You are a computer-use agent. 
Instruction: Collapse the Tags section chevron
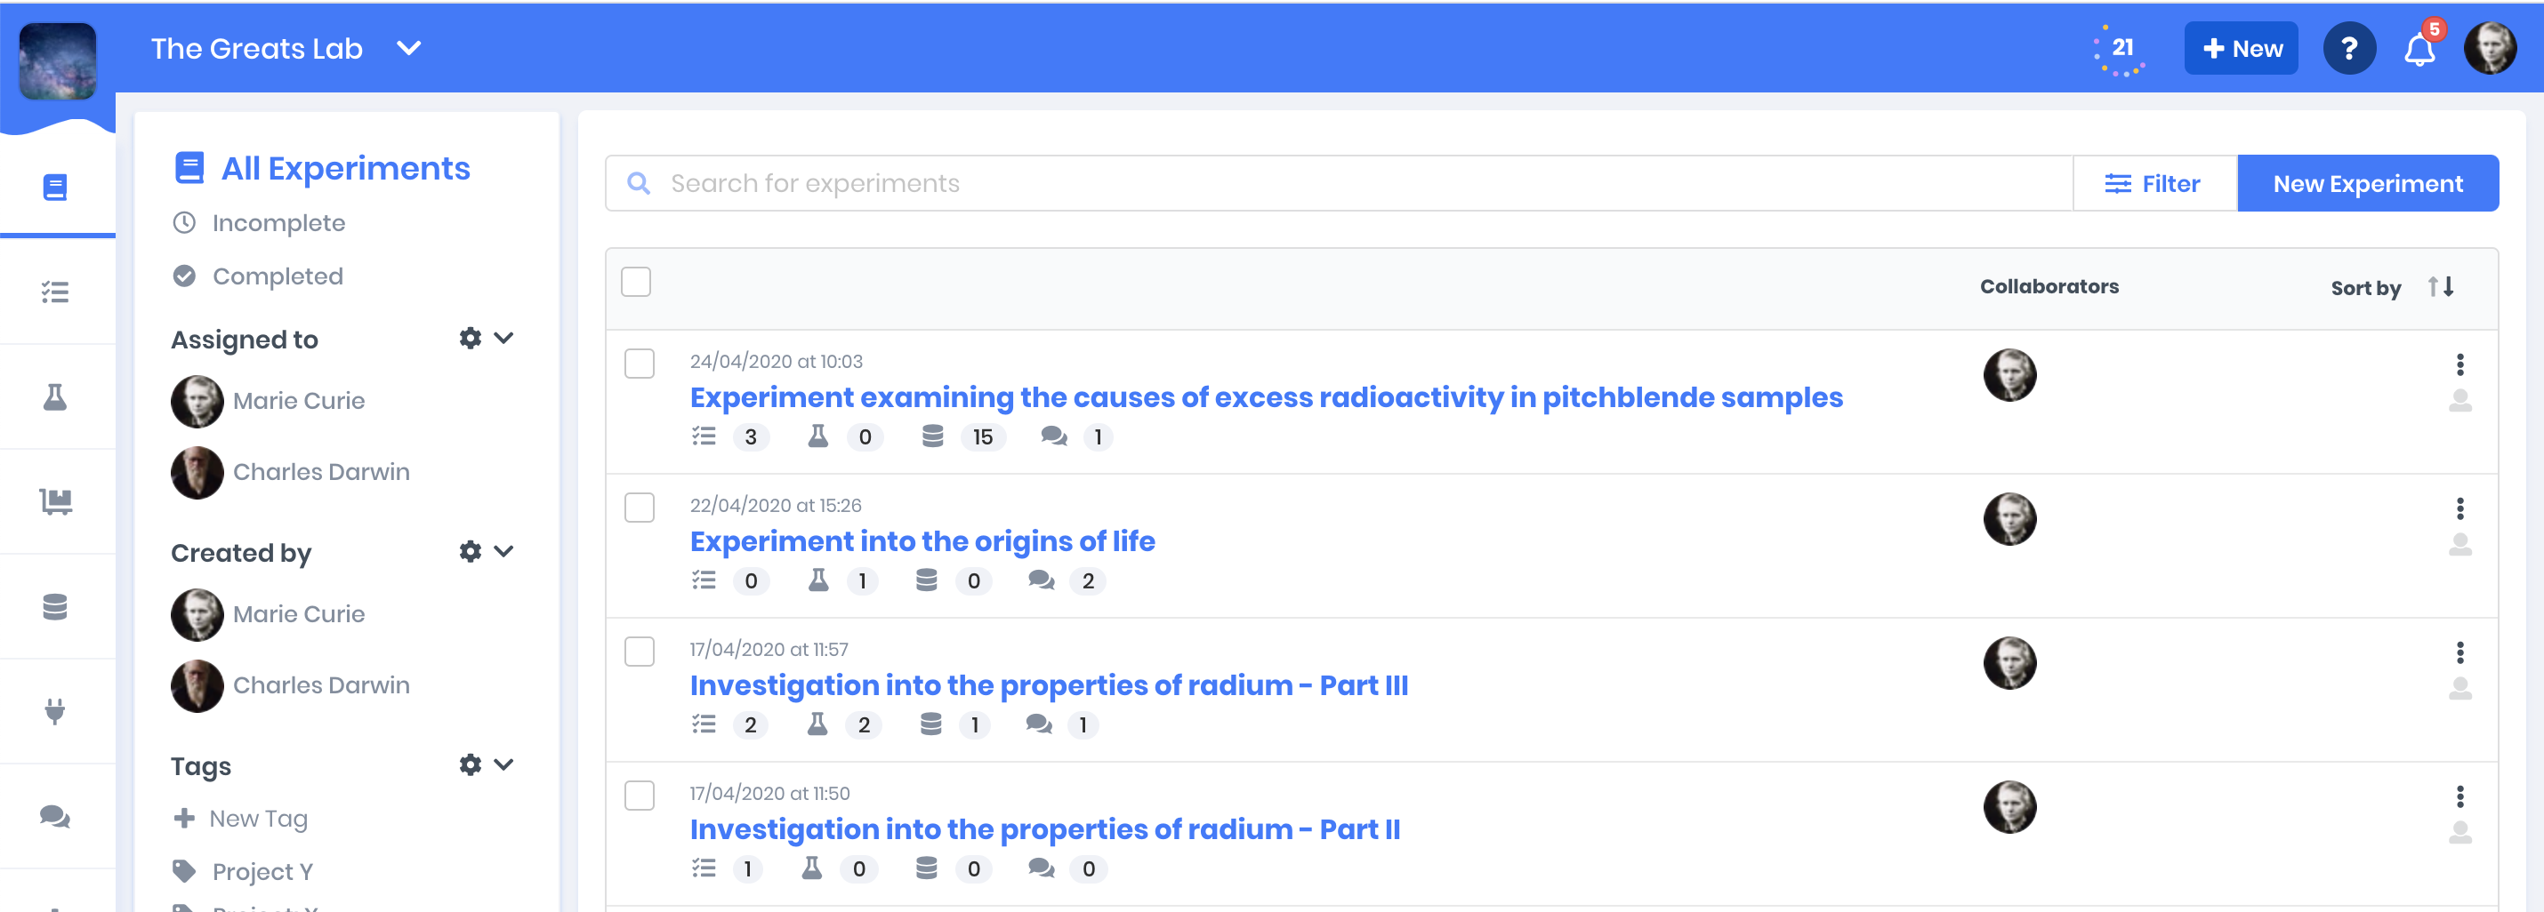tap(503, 765)
